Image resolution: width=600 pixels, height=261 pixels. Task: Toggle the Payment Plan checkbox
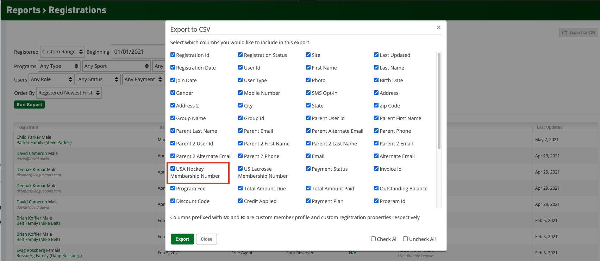(308, 201)
